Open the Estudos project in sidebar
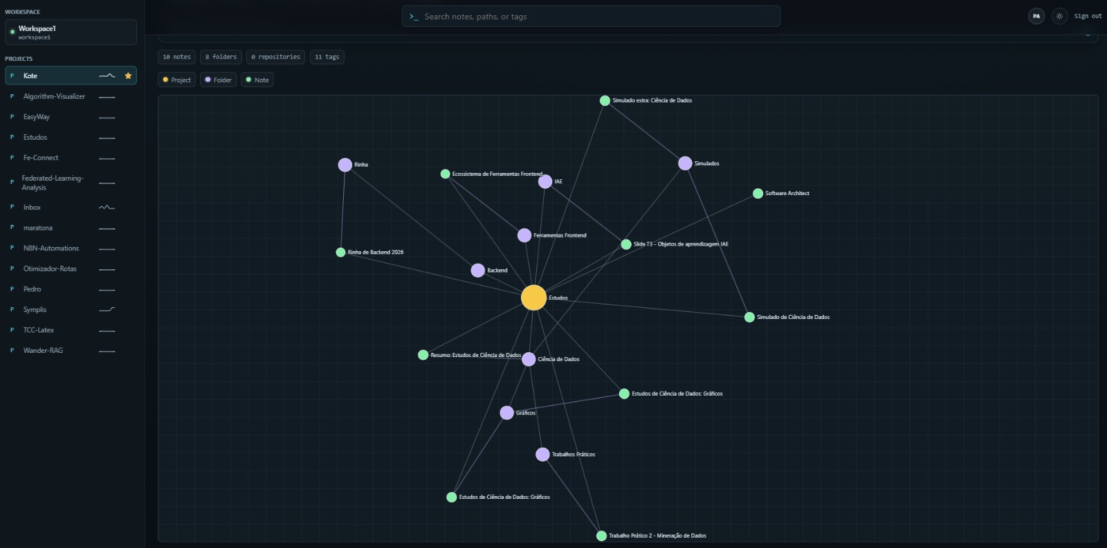 (x=71, y=138)
